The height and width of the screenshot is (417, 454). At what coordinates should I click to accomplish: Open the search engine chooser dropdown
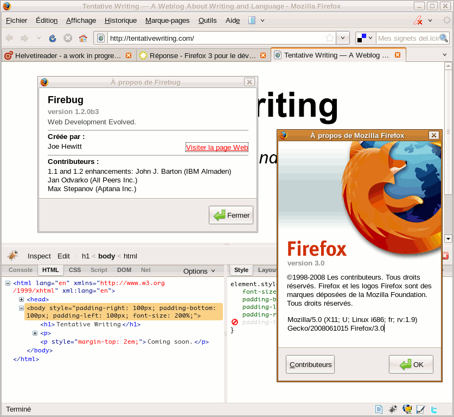[x=370, y=38]
